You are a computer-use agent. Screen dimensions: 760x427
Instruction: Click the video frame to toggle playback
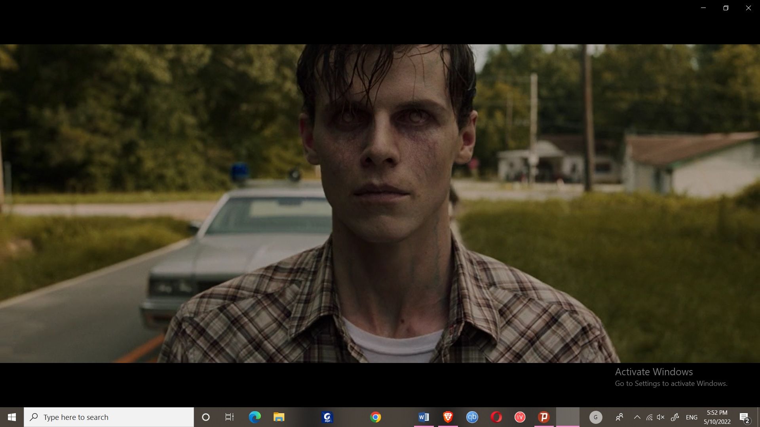point(380,203)
